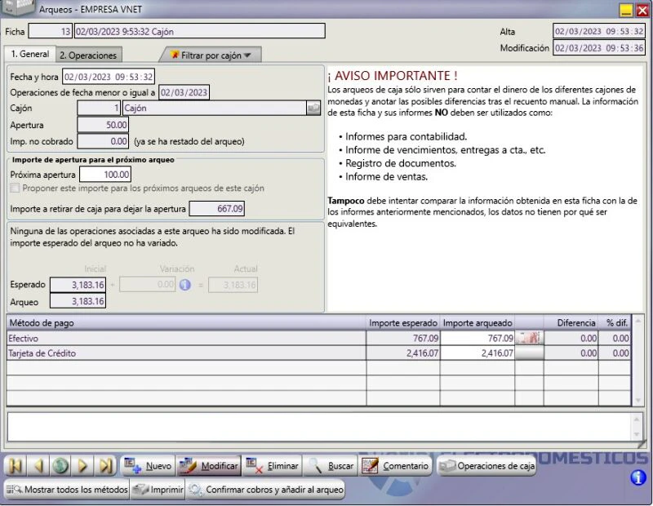Go to the previous record arrow
653x506 pixels.
pos(38,466)
